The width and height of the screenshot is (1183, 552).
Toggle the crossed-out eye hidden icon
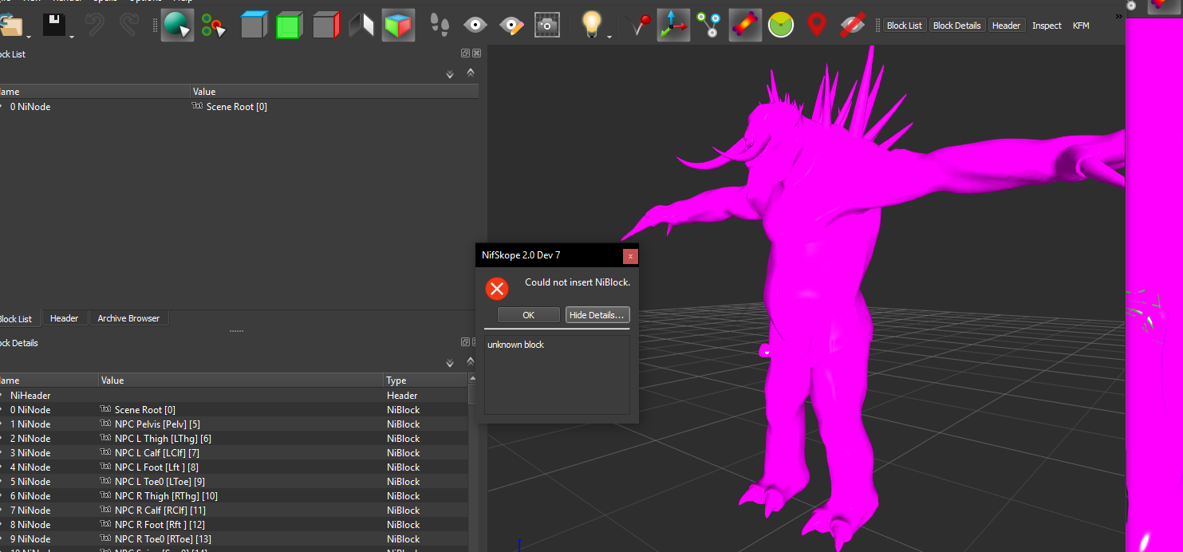853,26
